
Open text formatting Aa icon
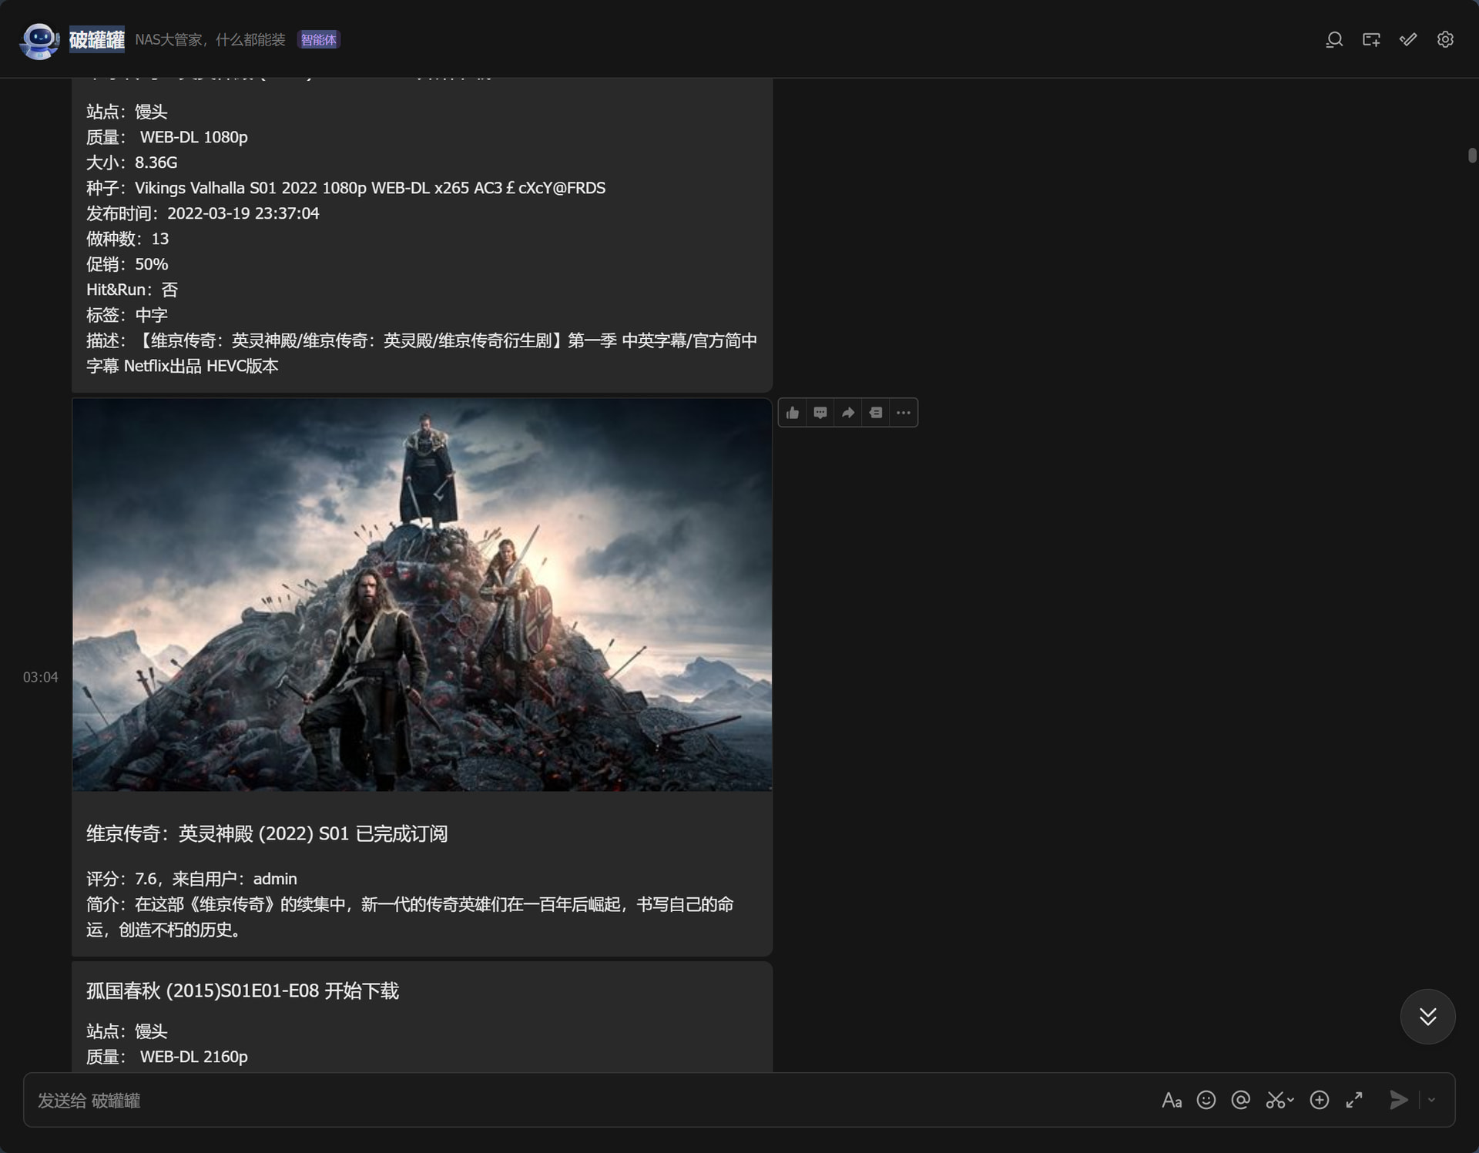1172,1101
